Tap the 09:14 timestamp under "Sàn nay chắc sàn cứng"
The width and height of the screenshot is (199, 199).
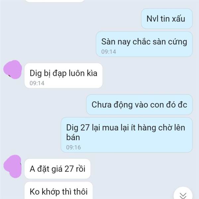109,52
